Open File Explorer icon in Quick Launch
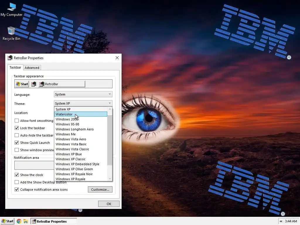Viewport: 300px width, 225px height. (x=26, y=221)
